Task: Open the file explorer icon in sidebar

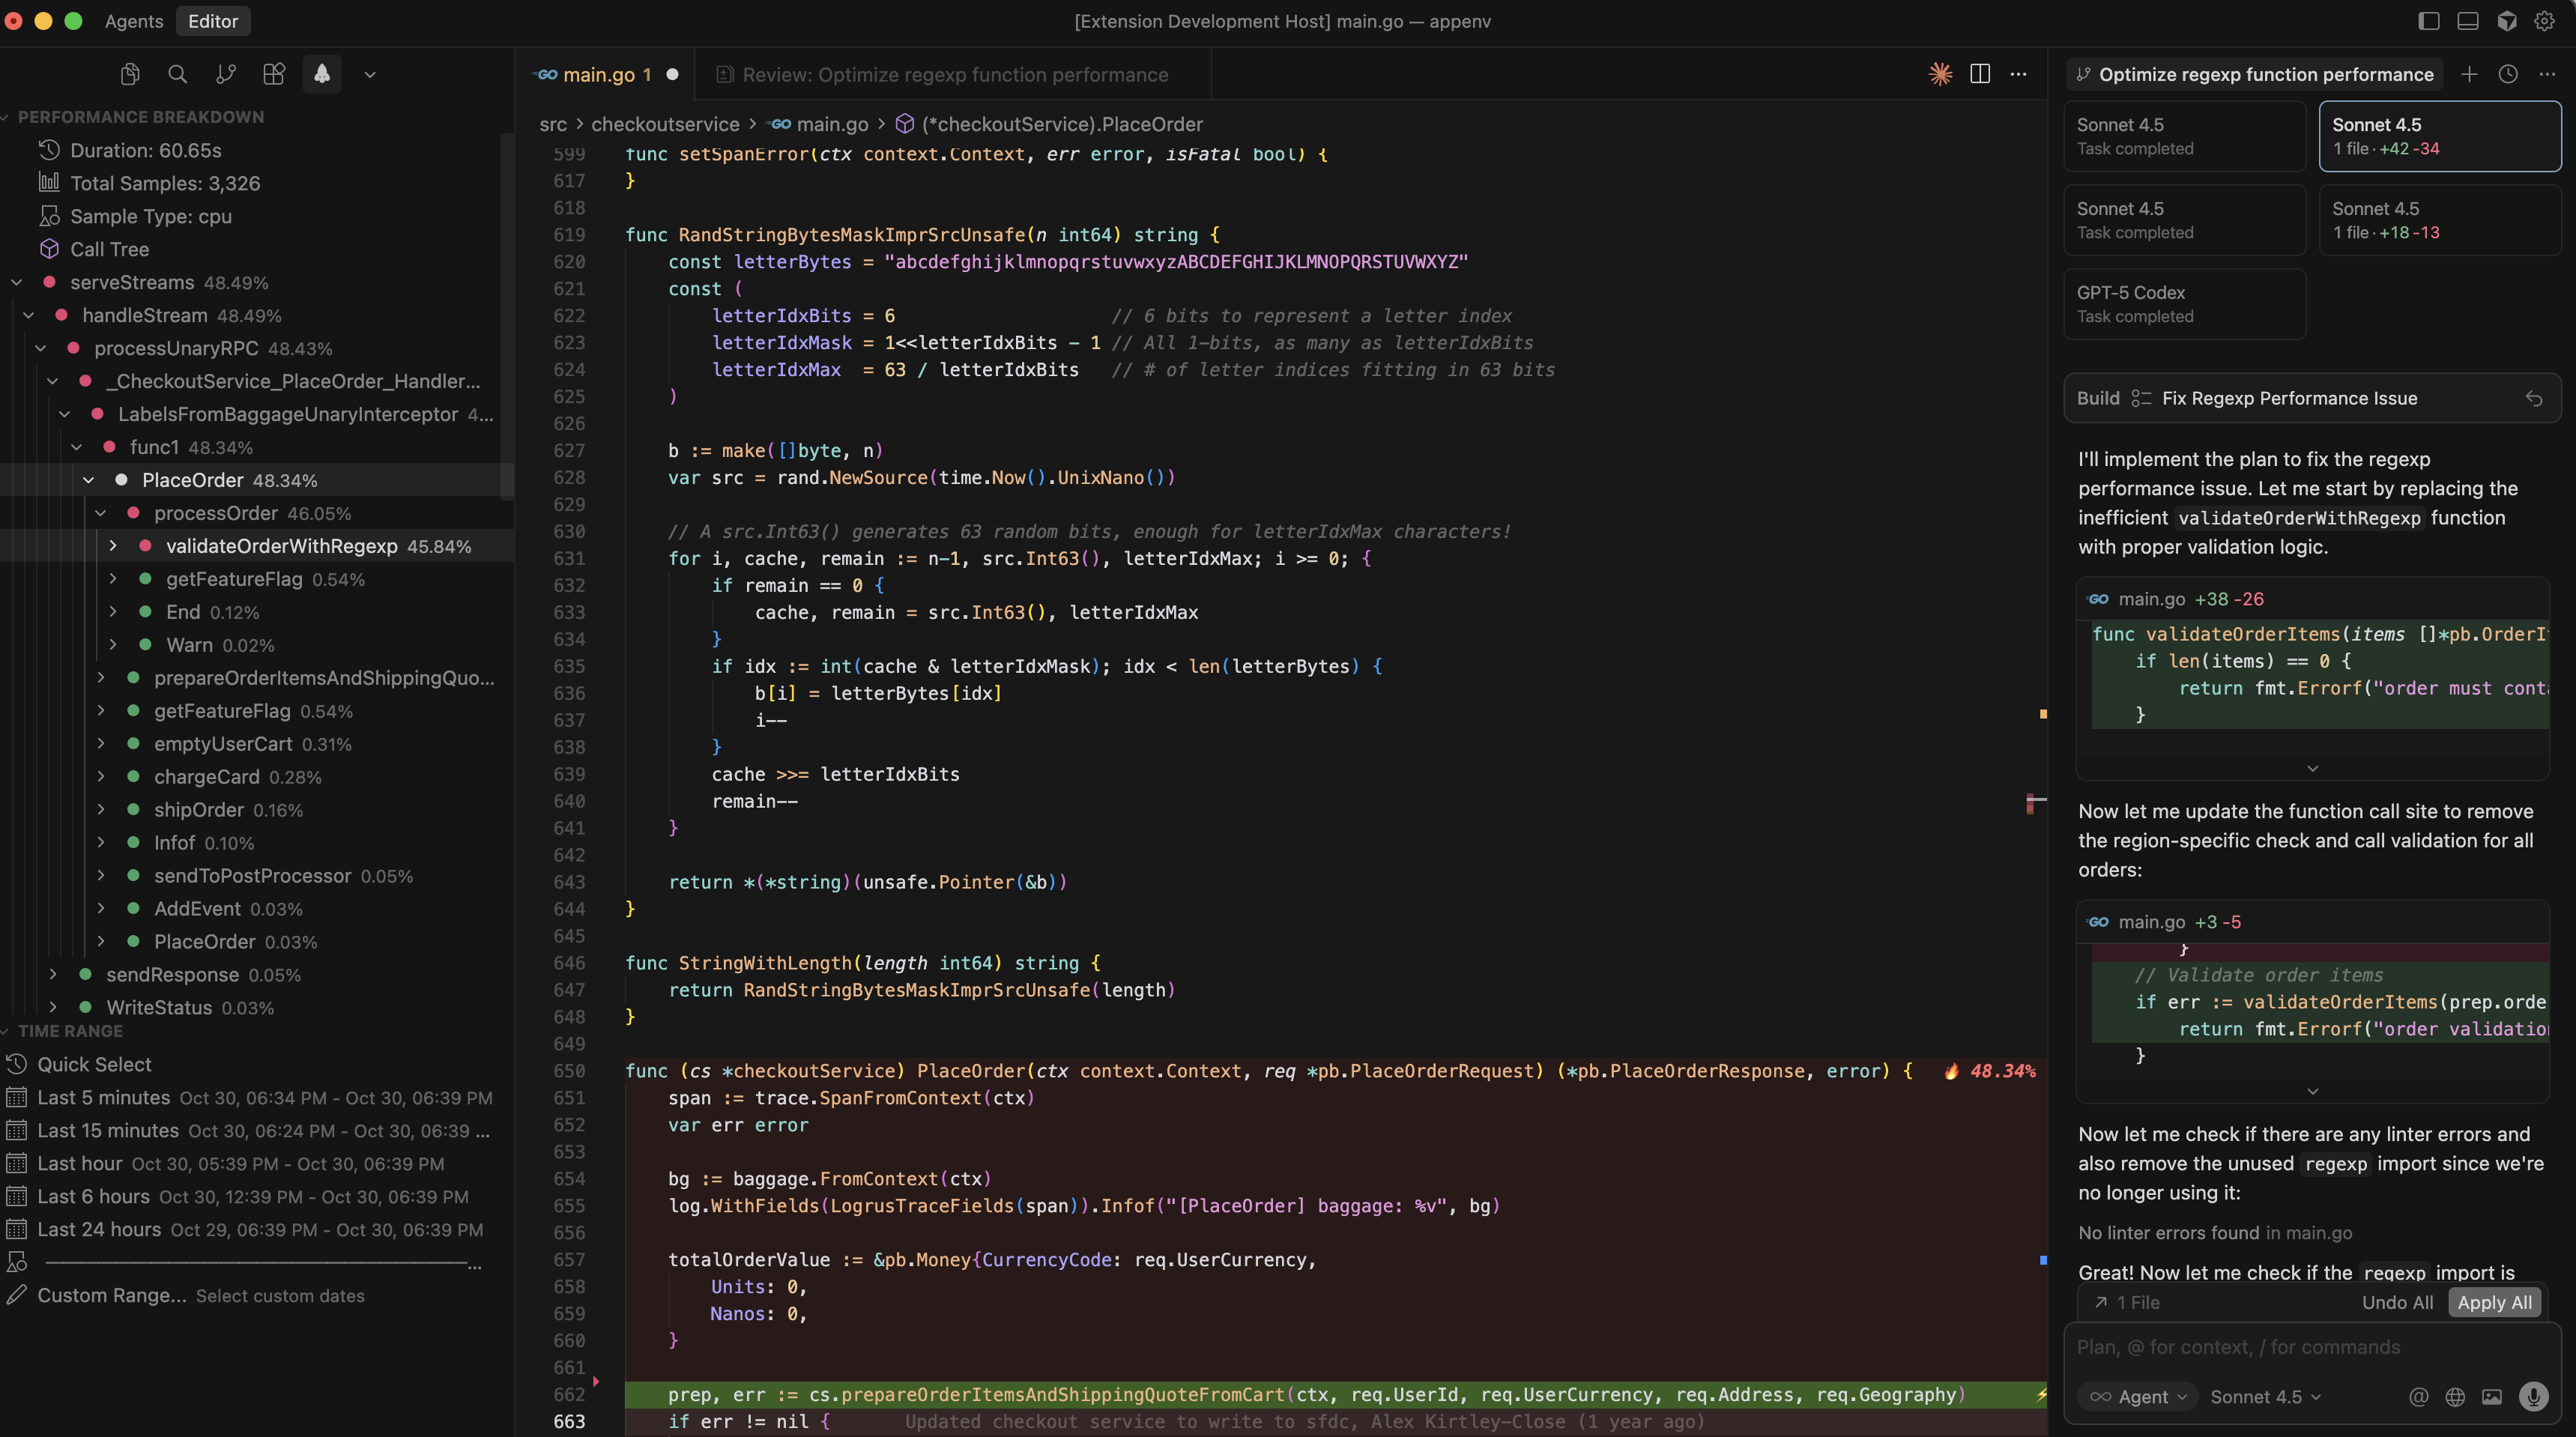Action: [129, 74]
